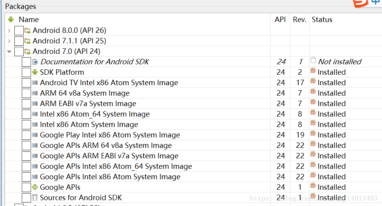Screen dimensions: 382x206
Task: Select the Android TV Intel x86 Atom checkbox
Action: pos(26,83)
